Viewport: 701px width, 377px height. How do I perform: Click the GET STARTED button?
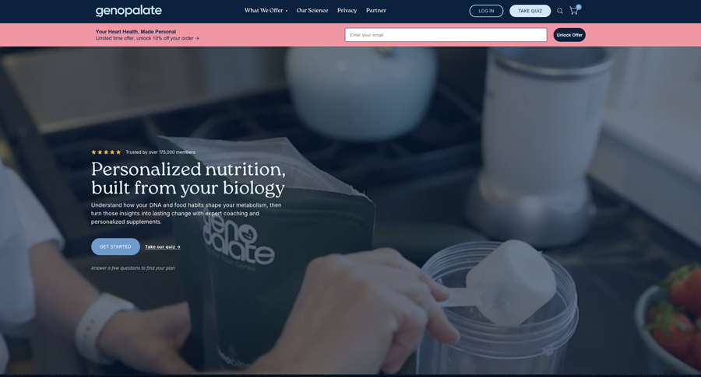115,246
